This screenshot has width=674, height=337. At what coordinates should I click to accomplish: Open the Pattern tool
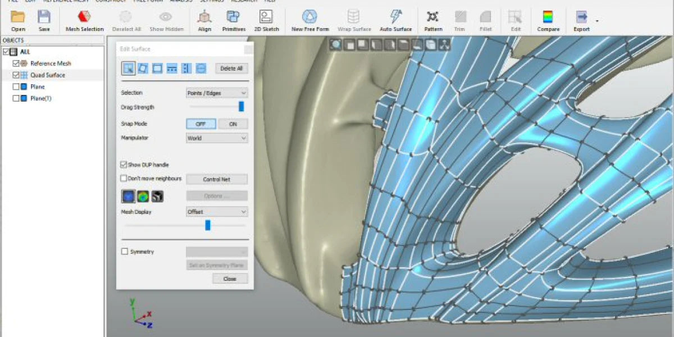432,21
